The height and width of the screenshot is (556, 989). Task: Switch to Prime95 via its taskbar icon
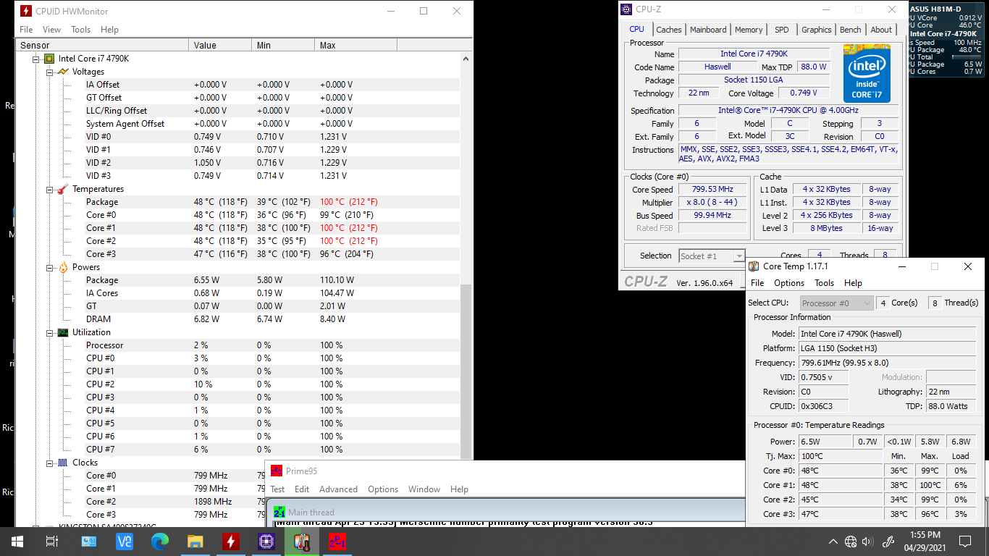[337, 541]
